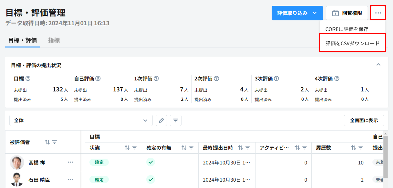393x188 pixels.
Task: Click the help icon next to 自己評価
Action: coord(98,79)
